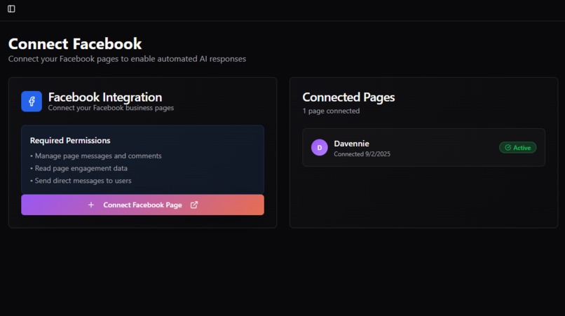565x316 pixels.
Task: Click the 'Connect Facebook' page heading
Action: tap(75, 43)
